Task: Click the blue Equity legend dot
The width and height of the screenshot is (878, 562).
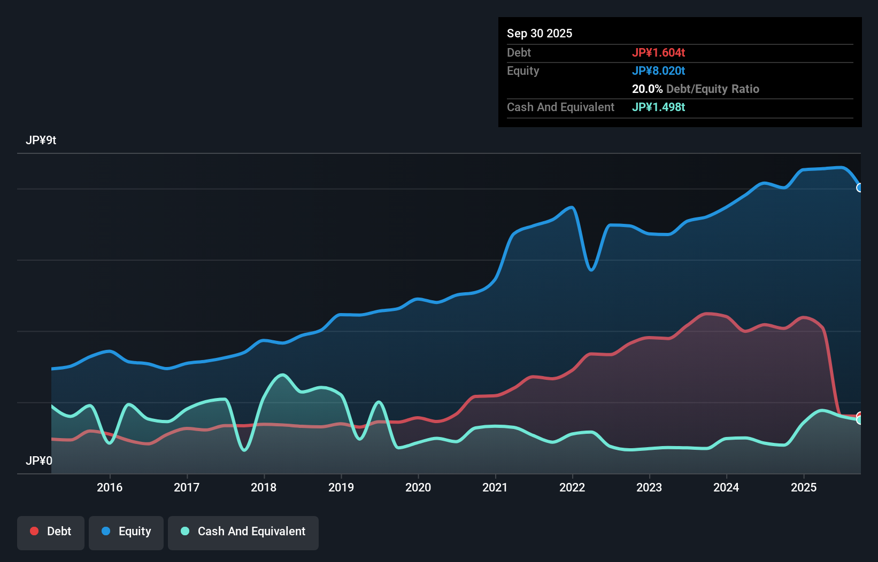Action: [106, 531]
